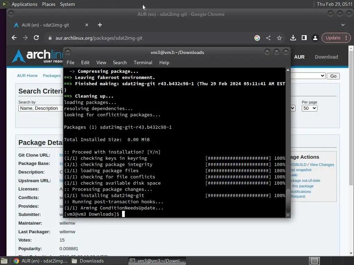Bookmark this tab with star icon

(x=279, y=38)
